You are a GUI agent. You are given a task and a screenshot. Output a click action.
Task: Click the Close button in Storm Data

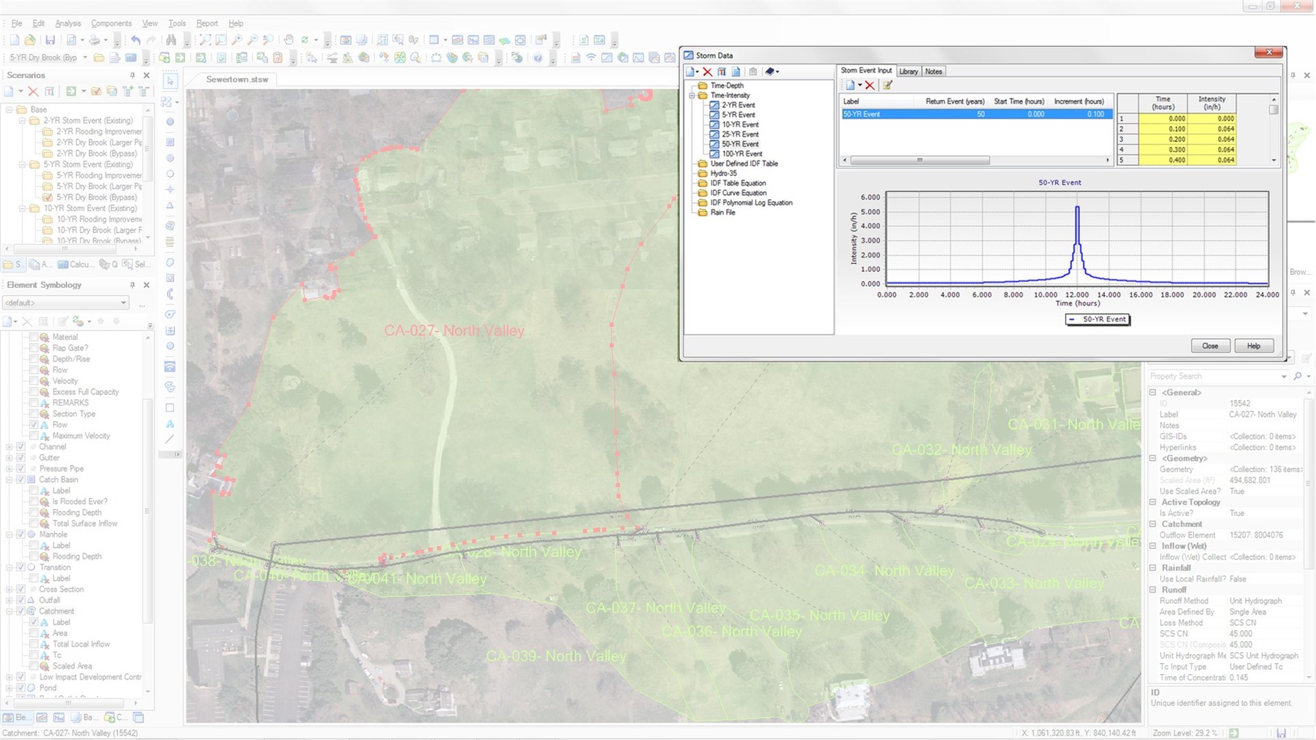pyautogui.click(x=1210, y=346)
